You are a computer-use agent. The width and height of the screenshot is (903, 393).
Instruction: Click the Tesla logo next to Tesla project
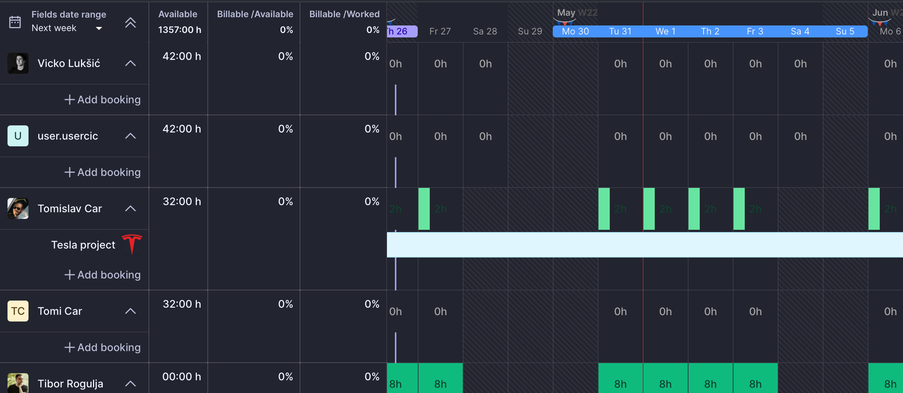click(x=132, y=244)
